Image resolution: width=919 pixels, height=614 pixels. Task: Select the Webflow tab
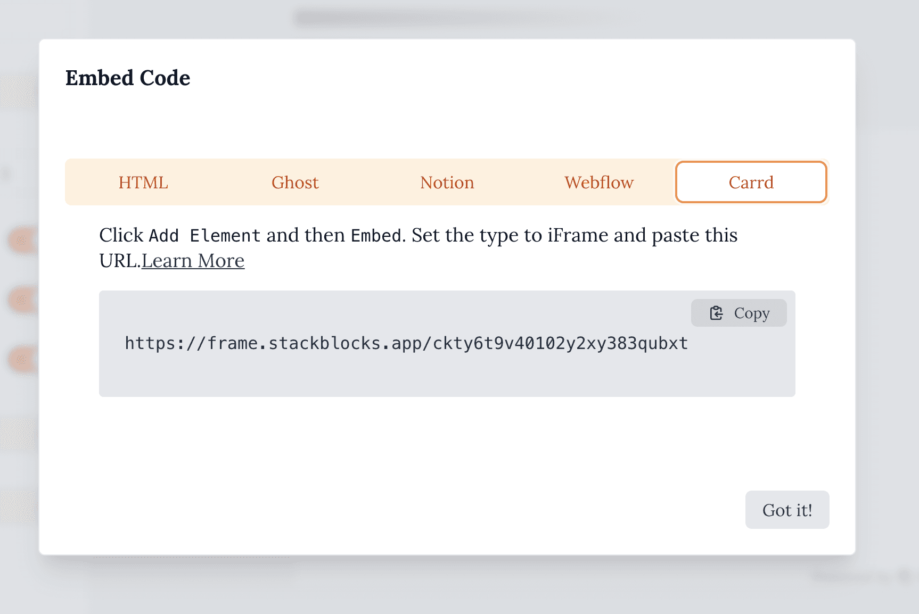598,182
